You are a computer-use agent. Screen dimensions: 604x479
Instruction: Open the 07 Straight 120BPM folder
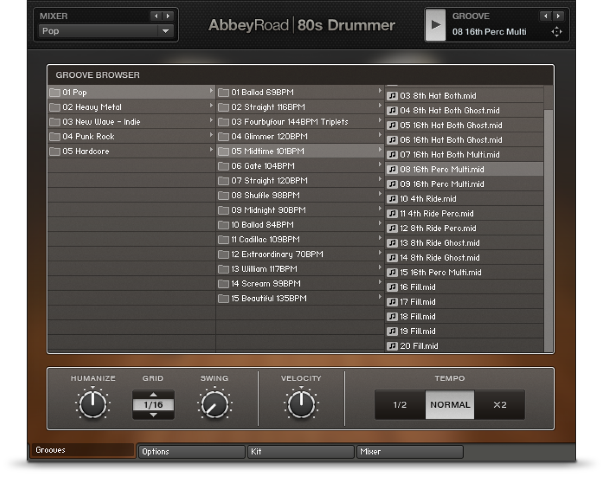pos(300,180)
